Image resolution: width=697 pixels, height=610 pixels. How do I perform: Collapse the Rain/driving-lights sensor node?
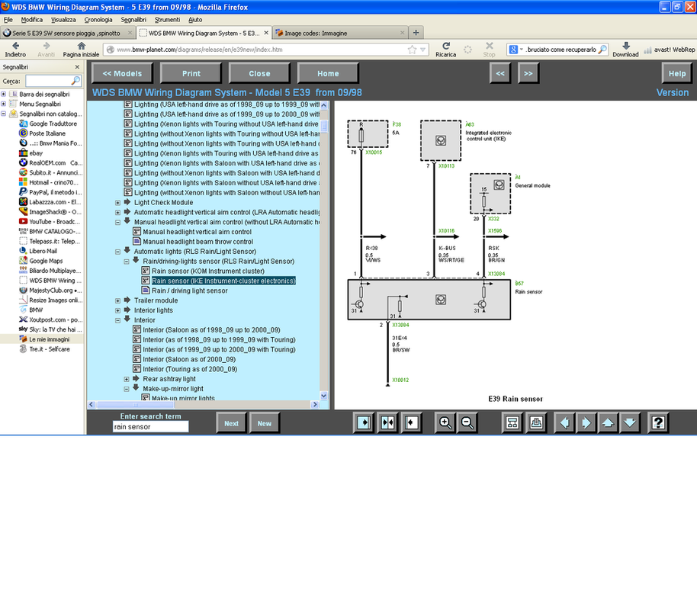pos(127,262)
